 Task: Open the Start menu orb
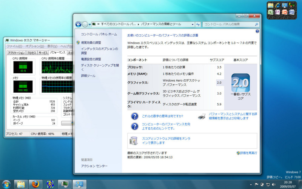6,184
